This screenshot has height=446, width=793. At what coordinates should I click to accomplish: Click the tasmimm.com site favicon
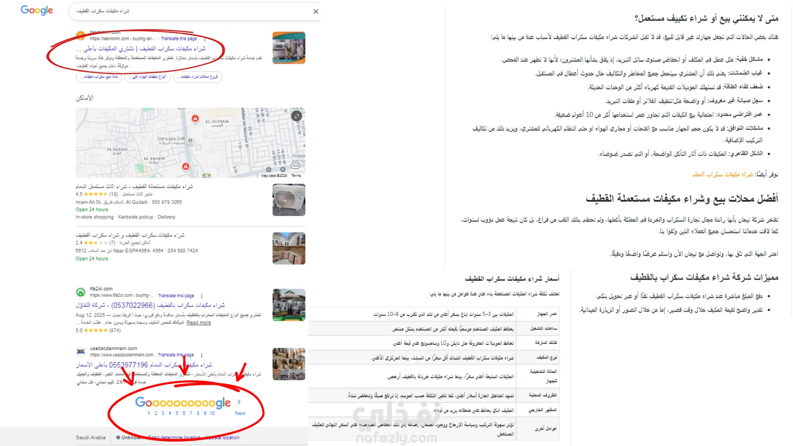[x=81, y=36]
